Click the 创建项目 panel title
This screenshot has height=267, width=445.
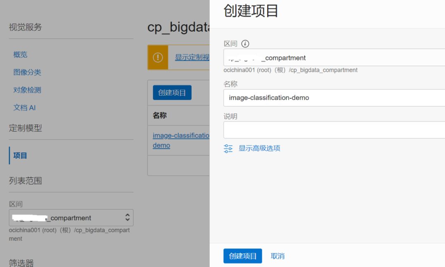tap(251, 12)
